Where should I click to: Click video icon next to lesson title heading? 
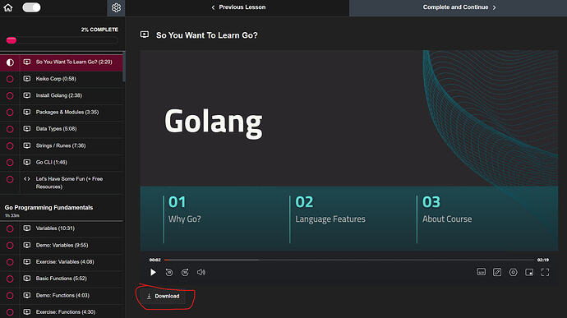[x=145, y=35]
